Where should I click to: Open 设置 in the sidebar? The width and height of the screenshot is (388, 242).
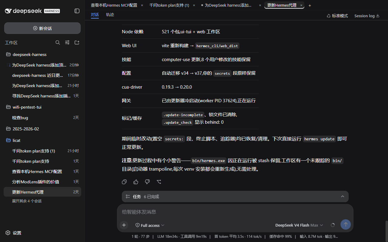click(x=13, y=233)
